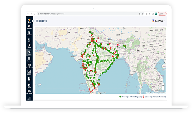Reload the page with browser refresh icon
The height and width of the screenshot is (113, 192).
pyautogui.click(x=34, y=14)
